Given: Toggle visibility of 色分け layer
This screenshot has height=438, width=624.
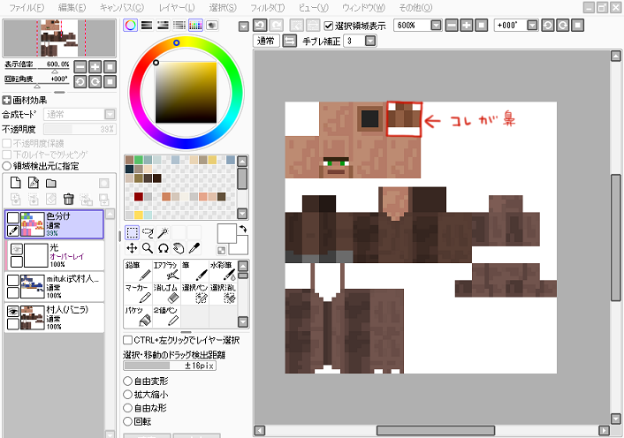Looking at the screenshot, I should (13, 217).
